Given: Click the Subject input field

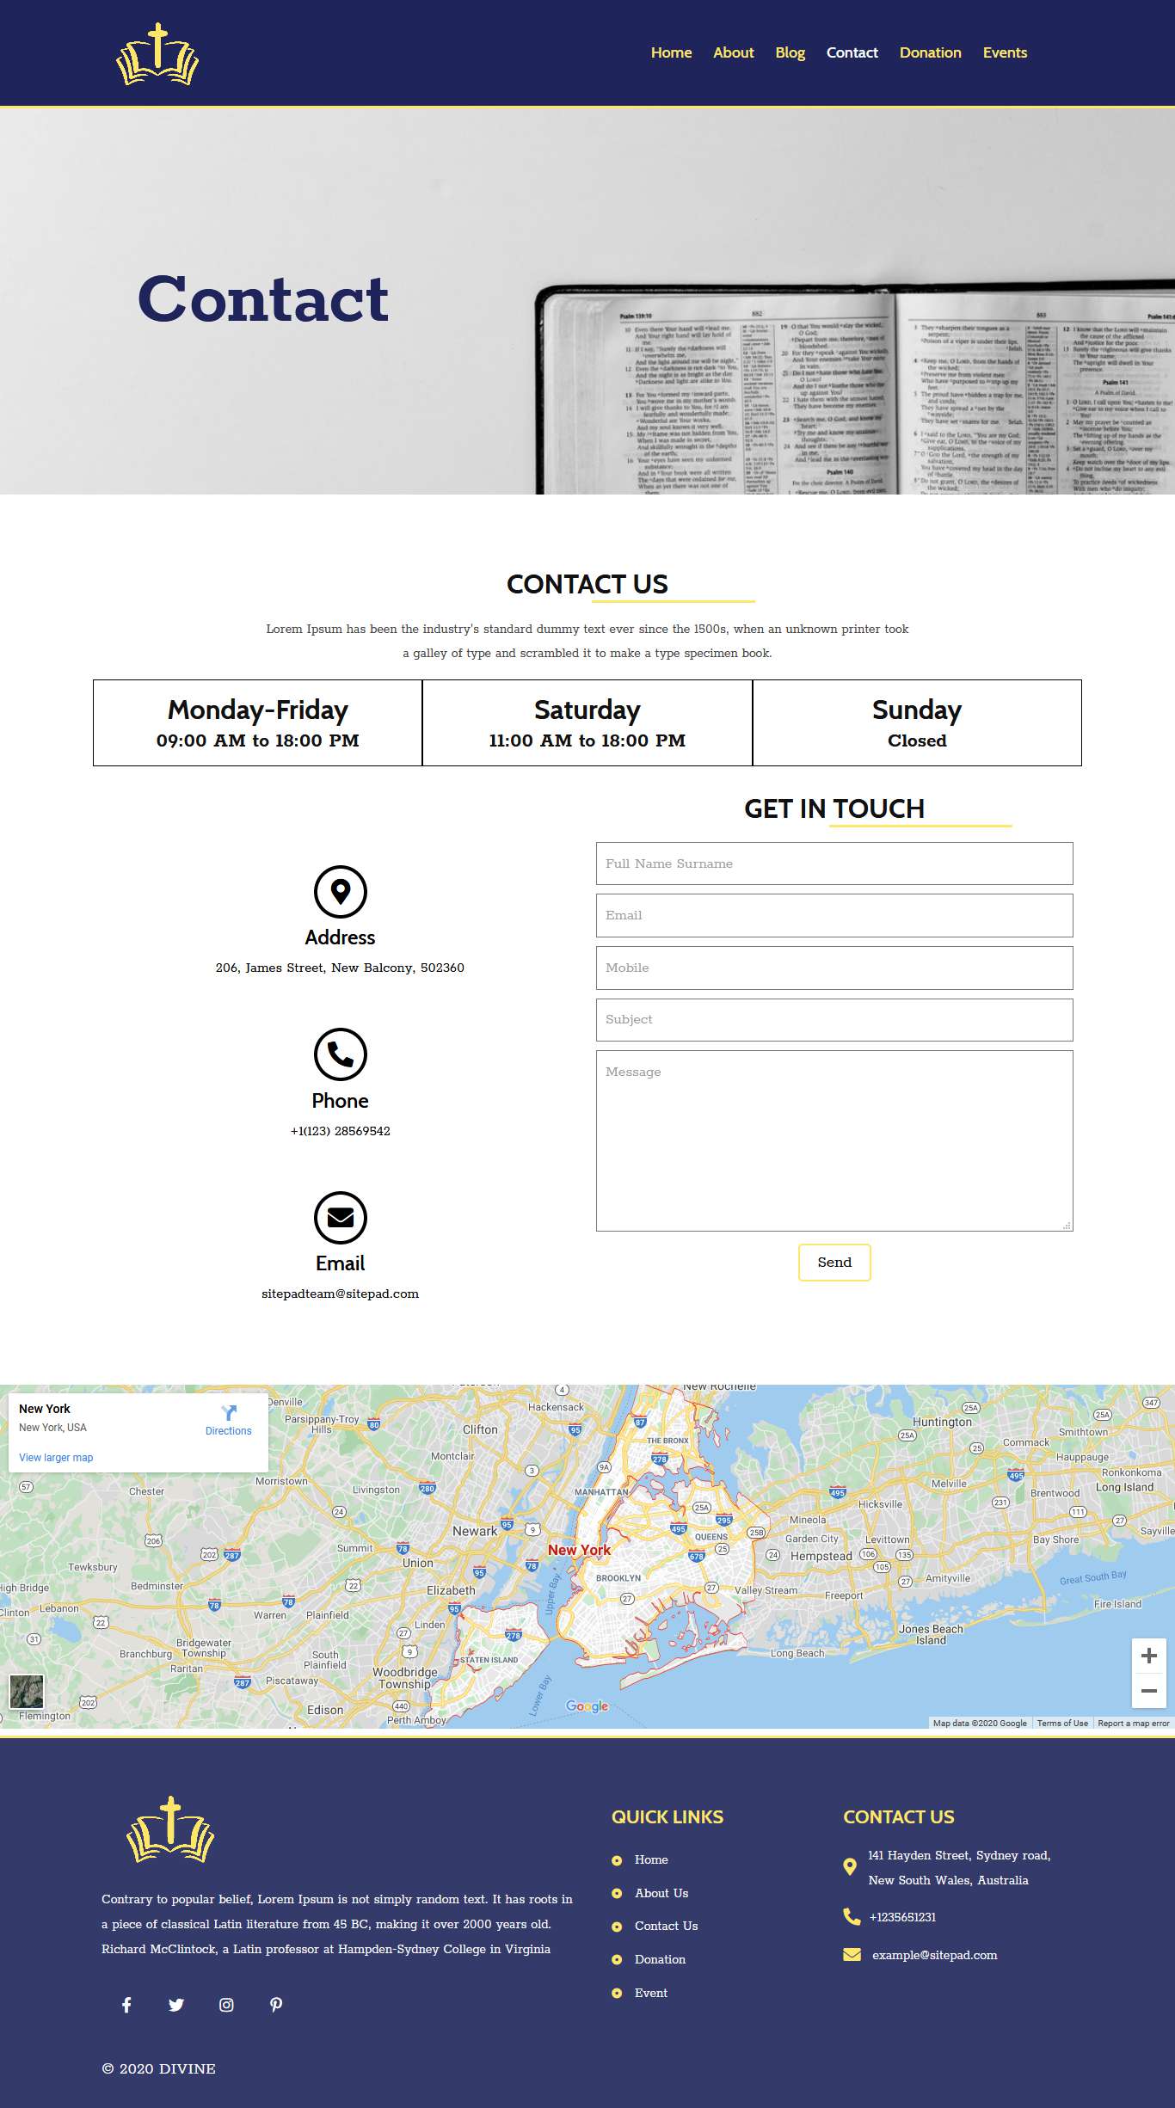Looking at the screenshot, I should coord(834,1019).
